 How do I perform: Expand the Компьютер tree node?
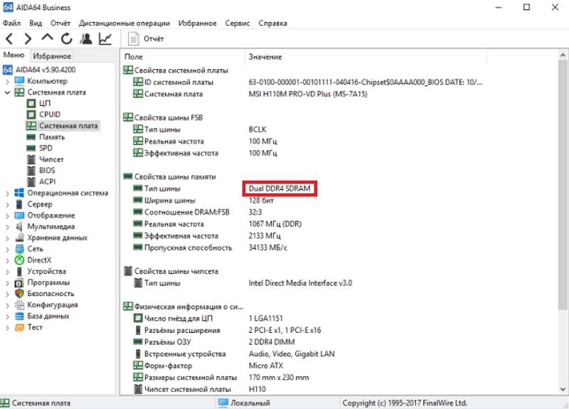[7, 81]
